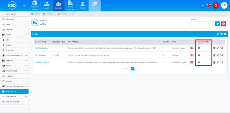230x113 pixels.
Task: Clear search with the red X button
Action: point(223,24)
